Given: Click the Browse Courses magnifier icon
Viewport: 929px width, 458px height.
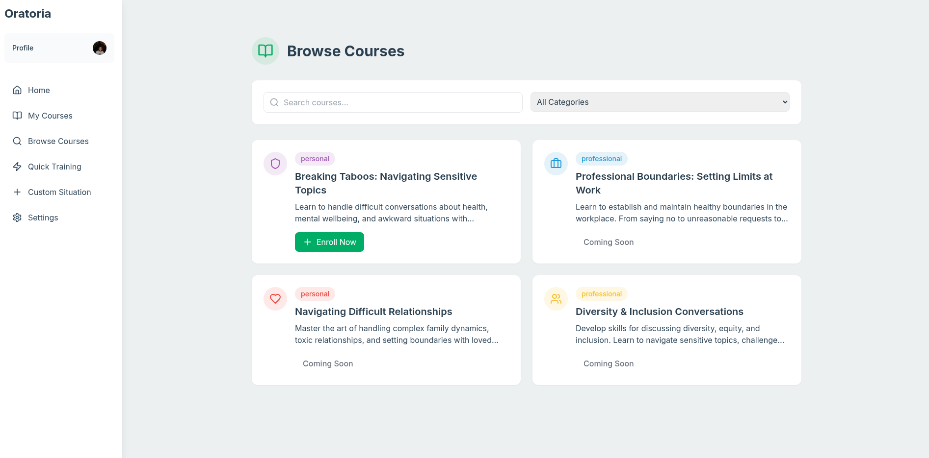Looking at the screenshot, I should tap(17, 141).
